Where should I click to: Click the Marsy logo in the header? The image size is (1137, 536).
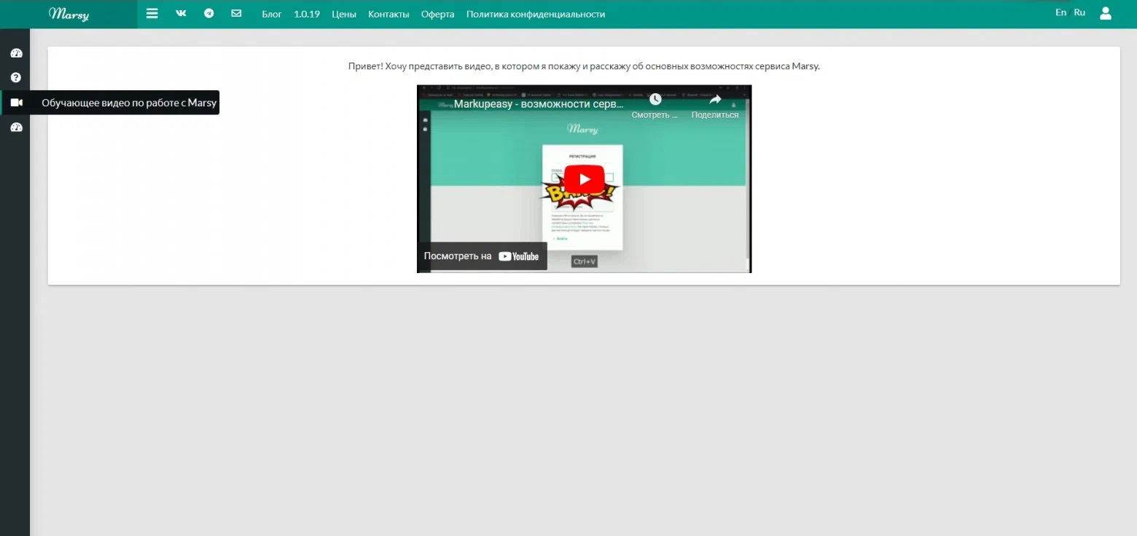[69, 14]
